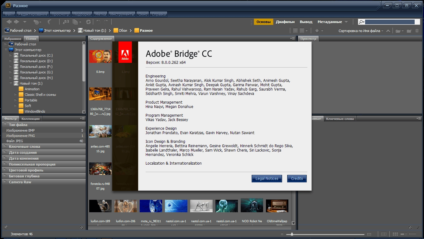Rotate 90° counterclockwise icon
The image size is (424, 239).
(x=98, y=22)
